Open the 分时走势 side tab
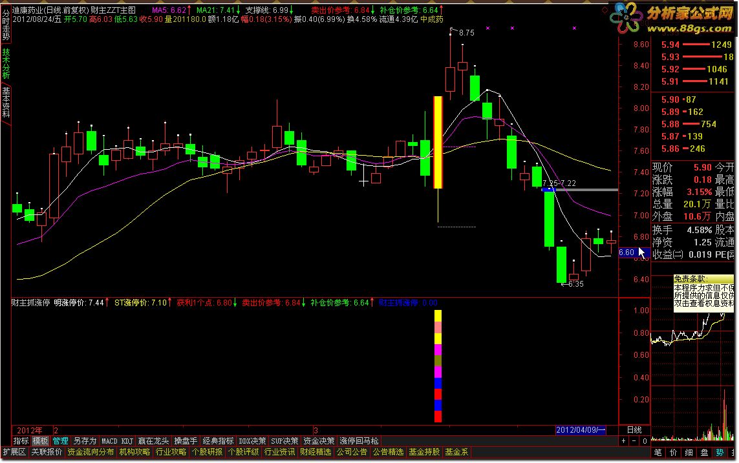 6,25
